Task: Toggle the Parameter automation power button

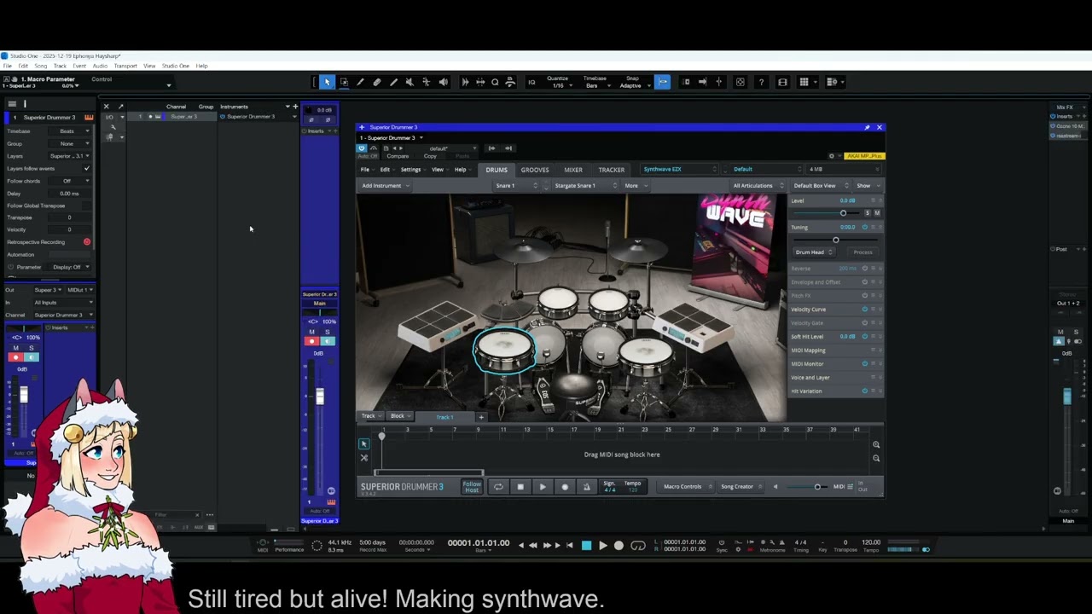Action: pyautogui.click(x=12, y=267)
